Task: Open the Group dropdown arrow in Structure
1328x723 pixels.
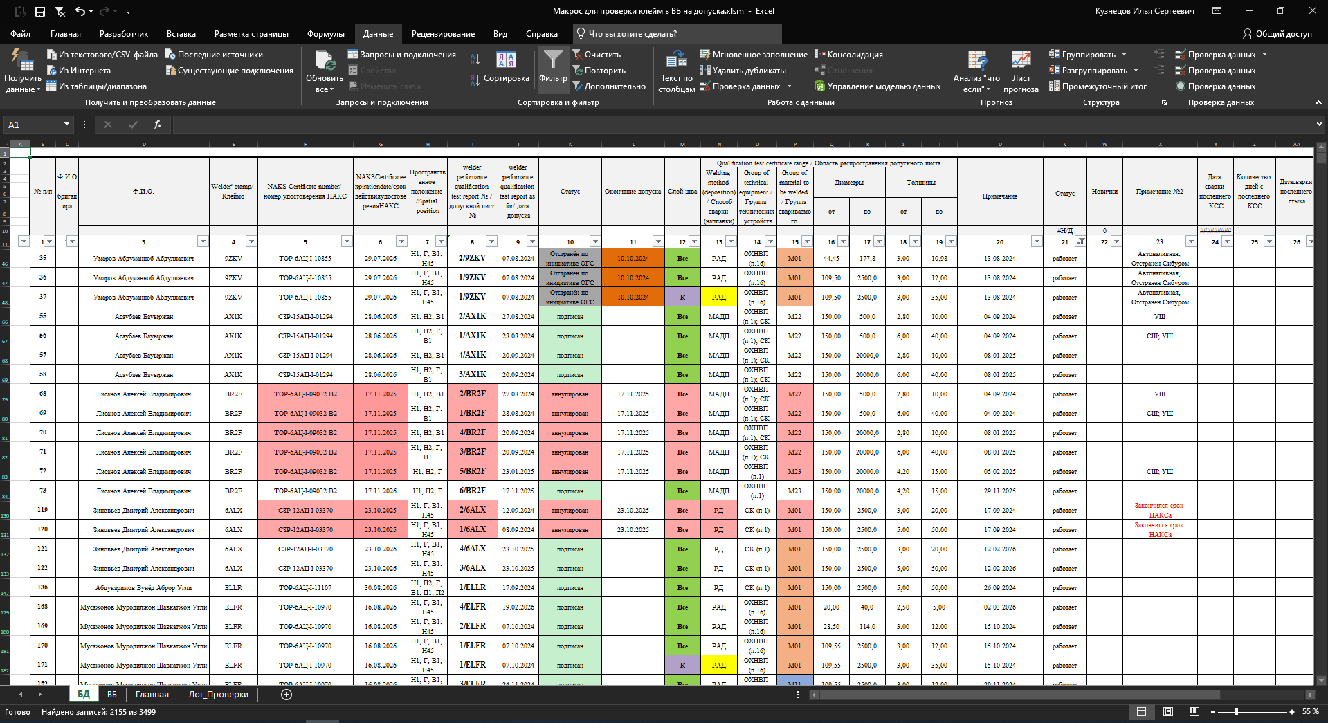Action: [1124, 55]
